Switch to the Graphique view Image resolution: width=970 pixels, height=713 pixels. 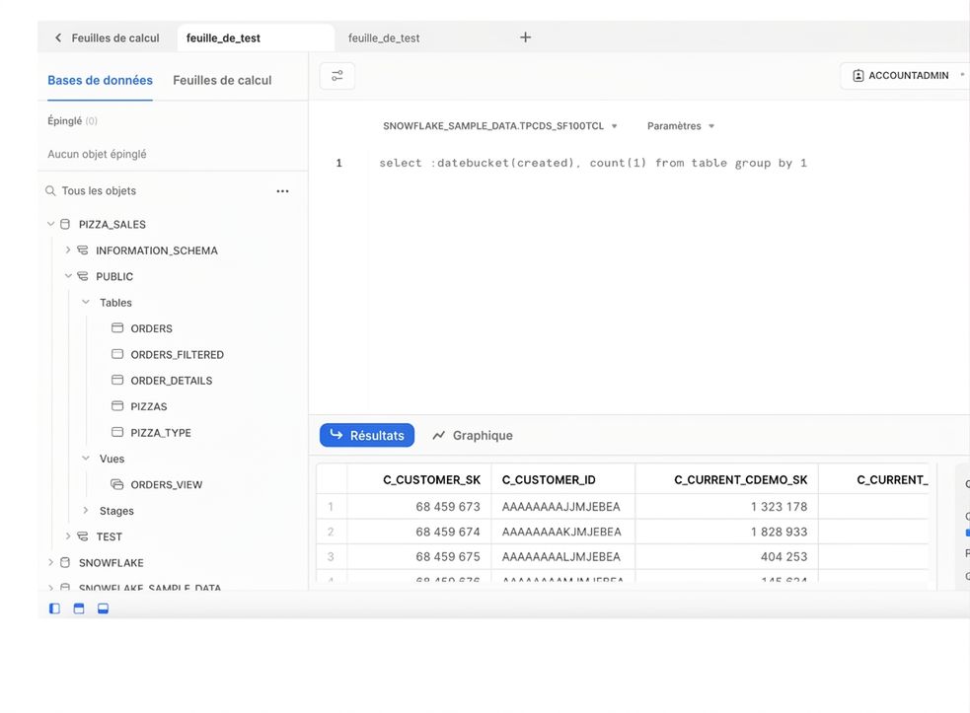473,435
